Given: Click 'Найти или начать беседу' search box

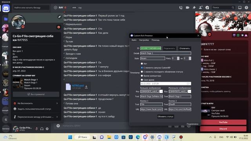Looking at the screenshot, I should point(31,7).
